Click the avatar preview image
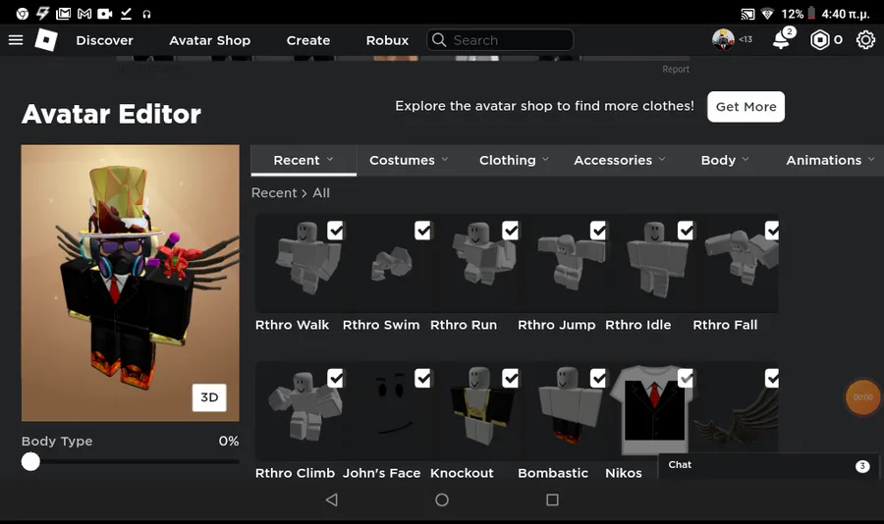884x524 pixels. (131, 283)
